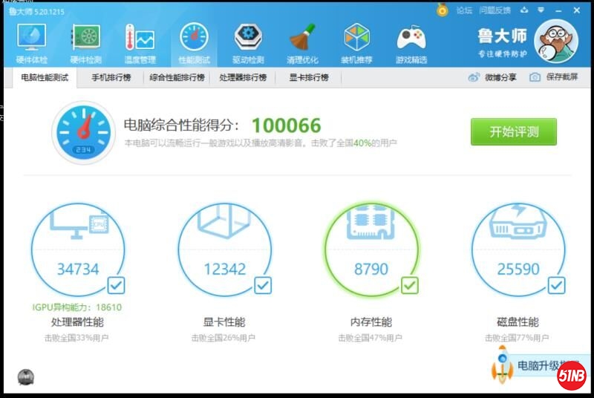The image size is (594, 398).
Task: Switch to the 手机排行榜 tab
Action: (111, 77)
